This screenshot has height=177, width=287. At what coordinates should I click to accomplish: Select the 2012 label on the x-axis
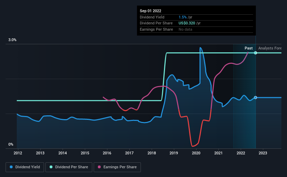(x=18, y=153)
